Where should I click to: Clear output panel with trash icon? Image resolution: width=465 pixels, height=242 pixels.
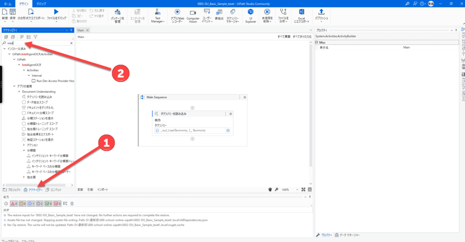click(72, 203)
